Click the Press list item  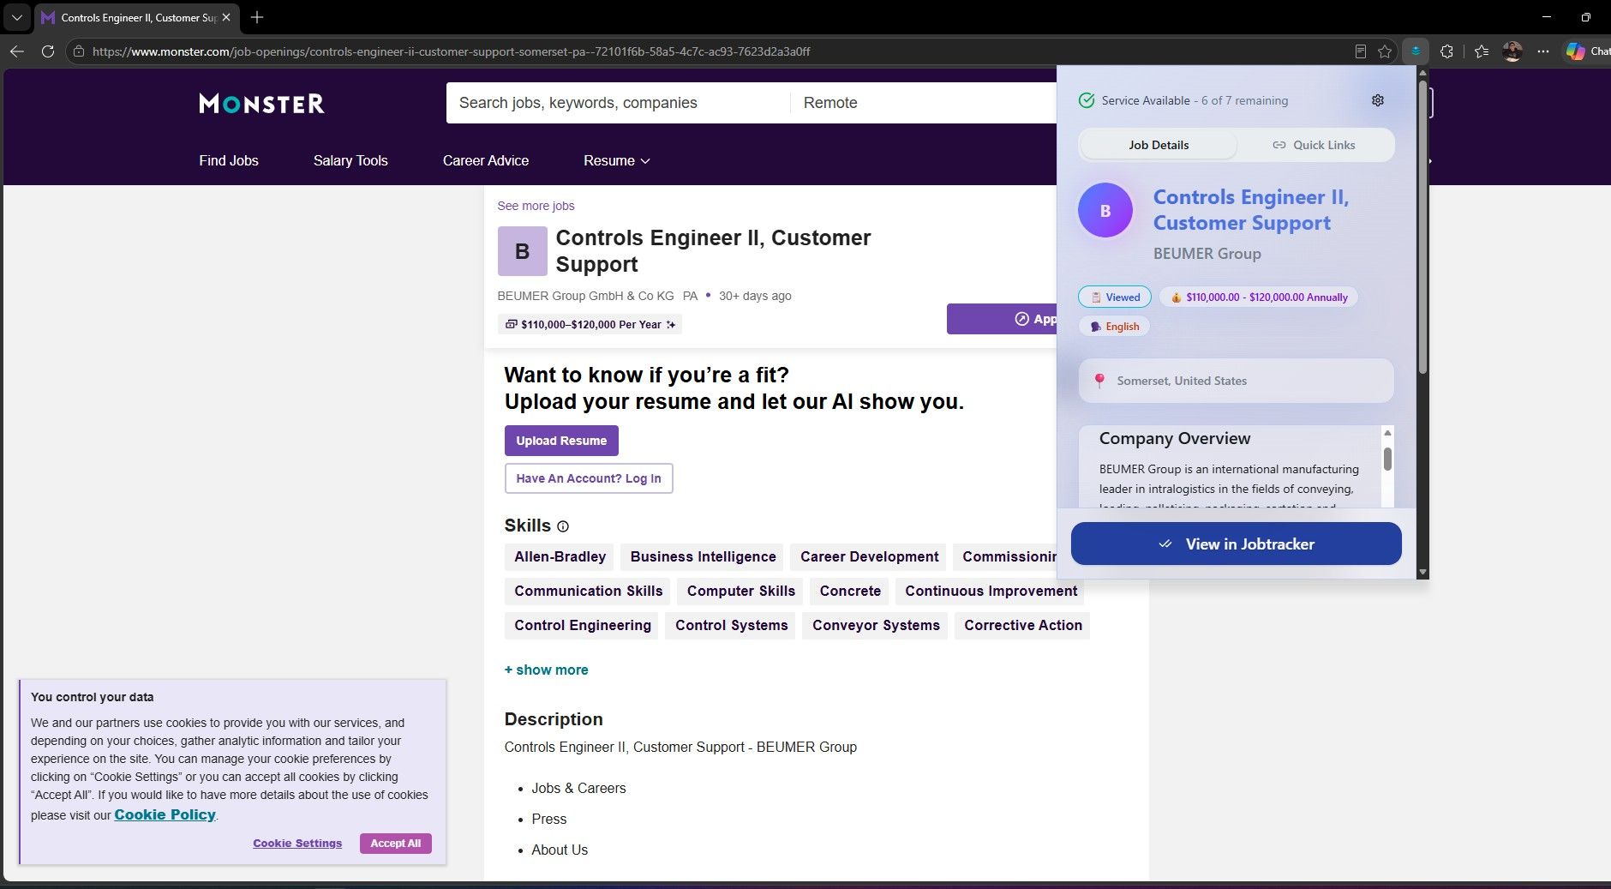[x=548, y=819]
